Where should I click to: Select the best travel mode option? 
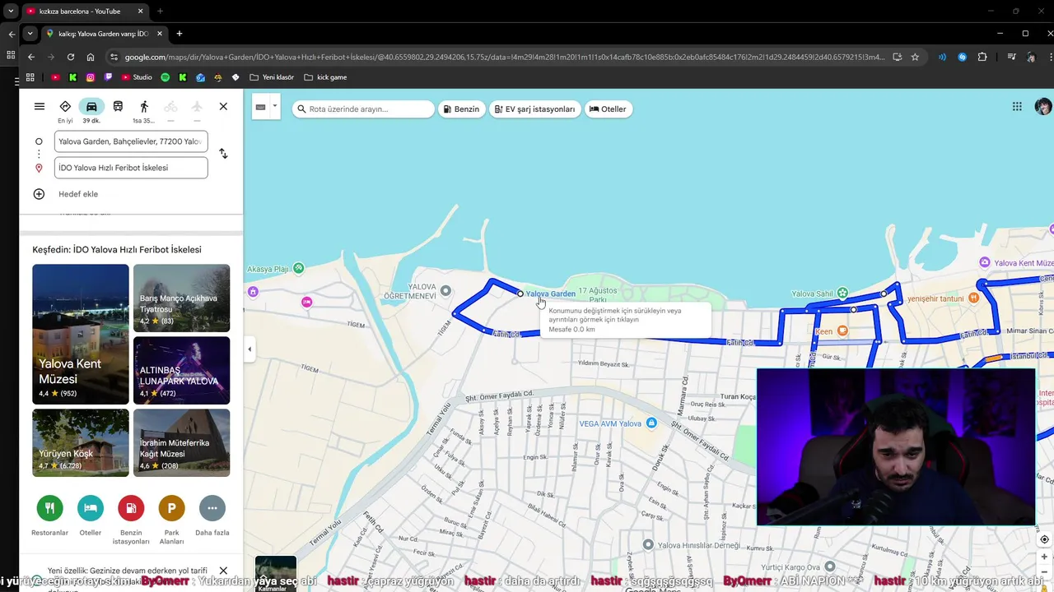[x=65, y=111]
